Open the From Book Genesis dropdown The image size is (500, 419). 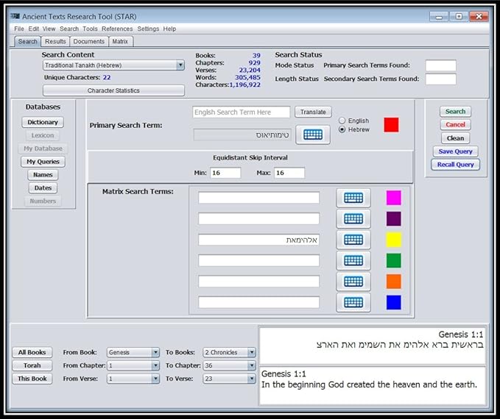click(x=155, y=353)
